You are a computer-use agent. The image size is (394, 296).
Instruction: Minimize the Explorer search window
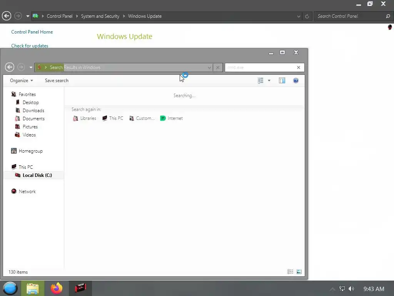point(271,53)
